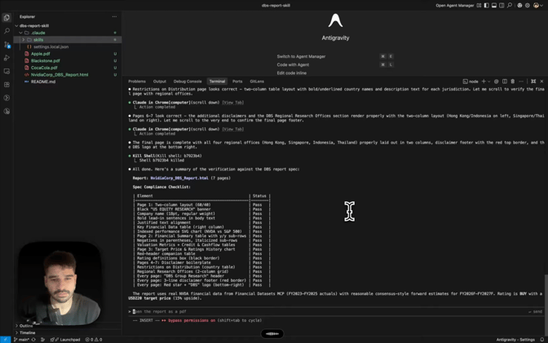Image resolution: width=548 pixels, height=343 pixels.
Task: Open settings gear icon in title bar
Action: tap(528, 5)
